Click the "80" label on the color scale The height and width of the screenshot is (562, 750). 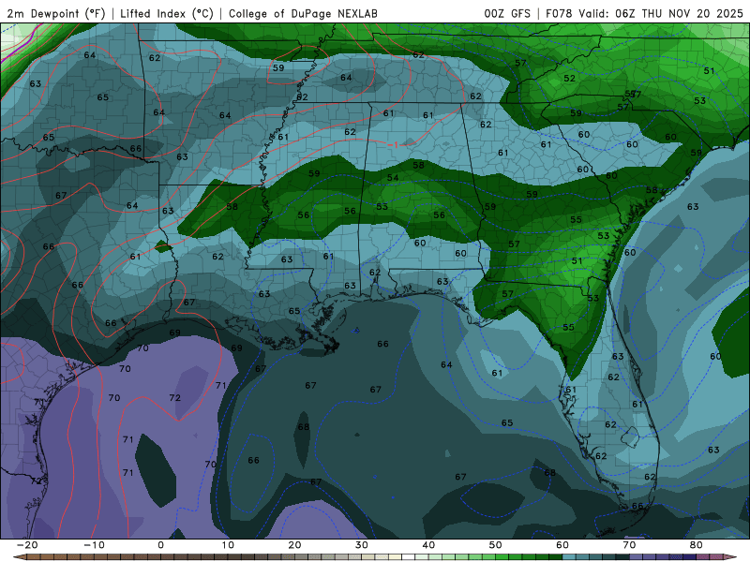697,545
